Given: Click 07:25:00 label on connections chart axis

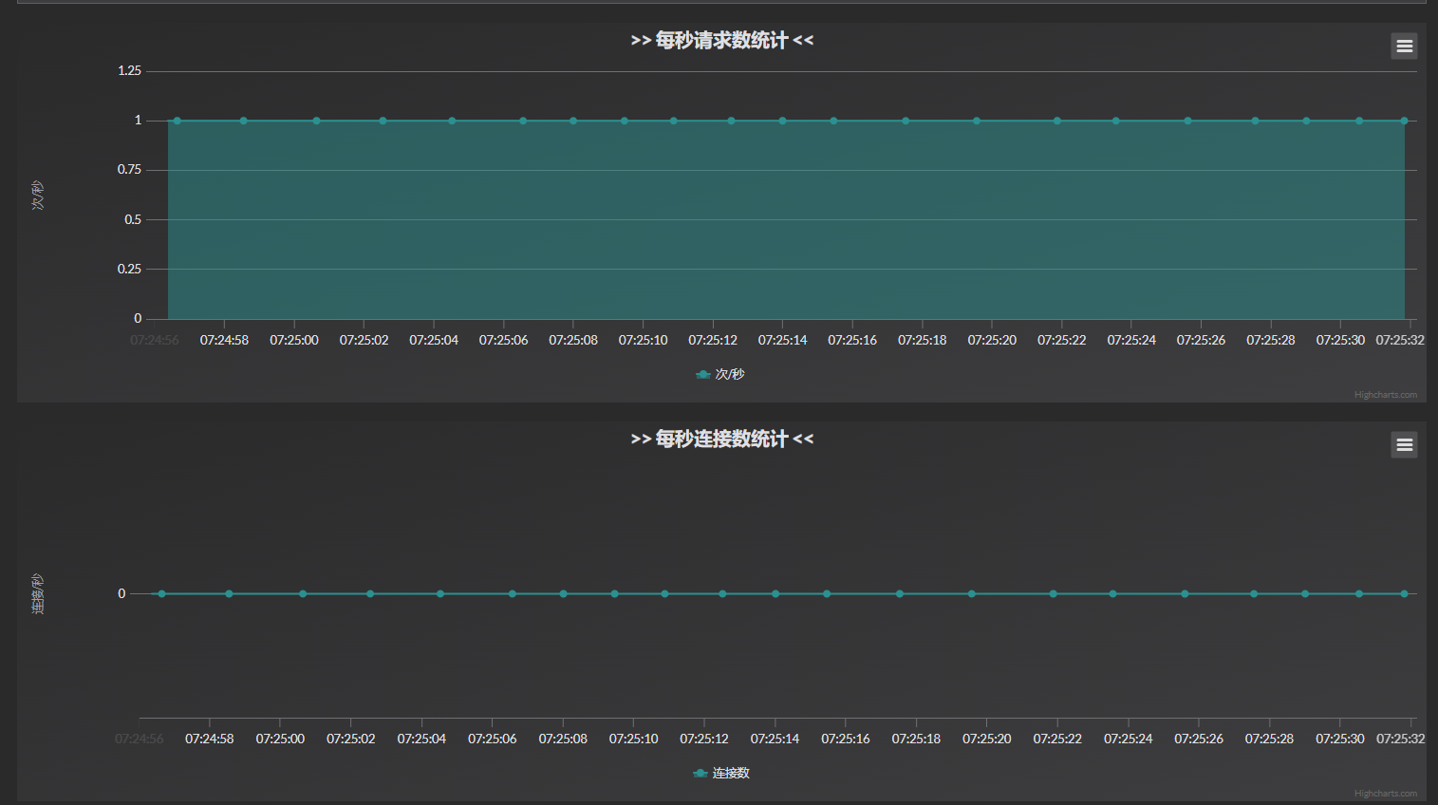Looking at the screenshot, I should [x=280, y=739].
